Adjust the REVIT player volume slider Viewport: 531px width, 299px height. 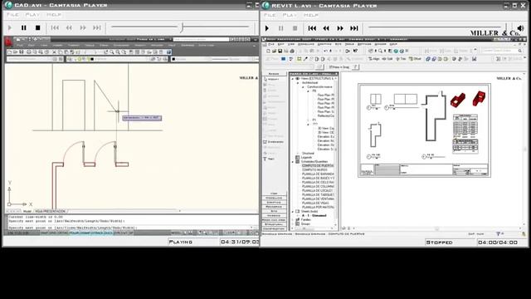[507, 27]
